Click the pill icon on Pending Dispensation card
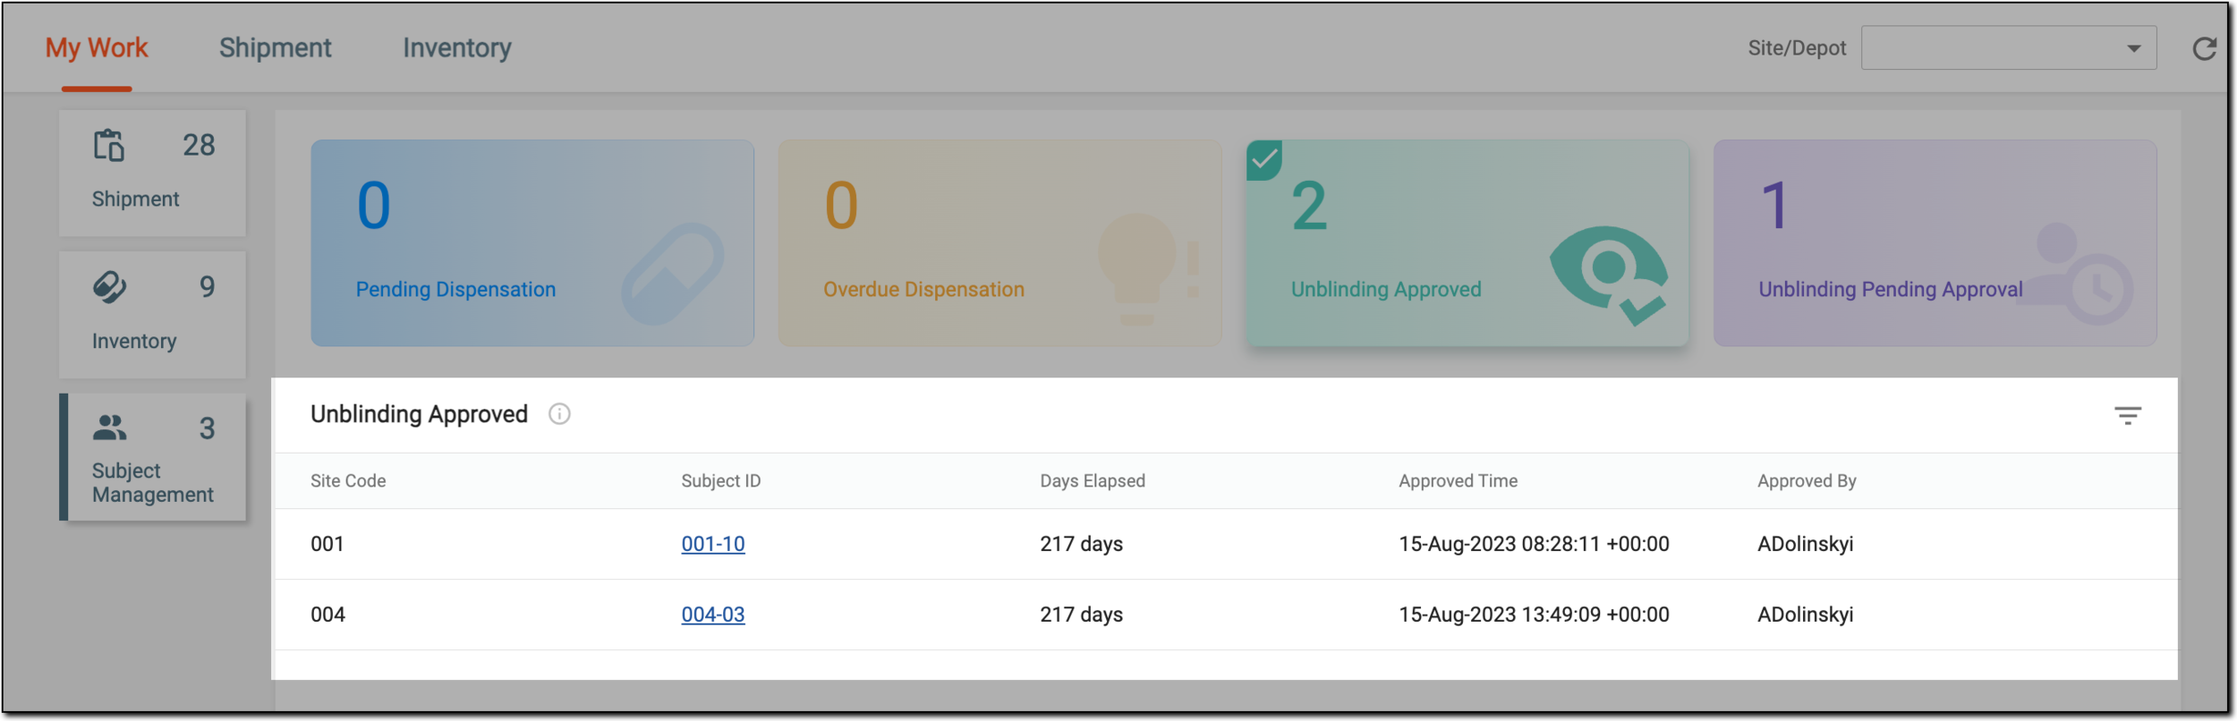2237x721 pixels. pos(673,274)
